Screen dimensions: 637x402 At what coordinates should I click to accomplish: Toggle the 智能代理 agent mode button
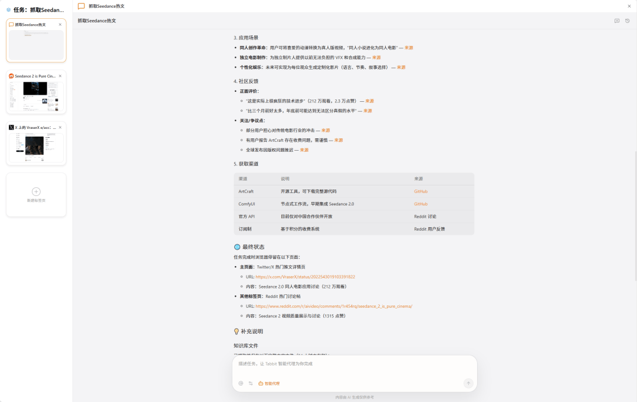[x=269, y=383]
